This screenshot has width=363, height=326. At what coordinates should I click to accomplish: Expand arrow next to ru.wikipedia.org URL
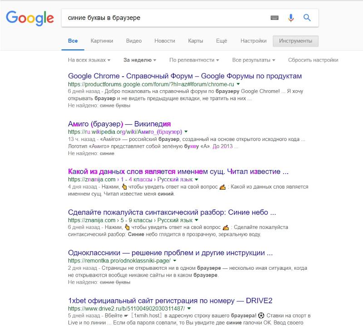click(x=186, y=131)
